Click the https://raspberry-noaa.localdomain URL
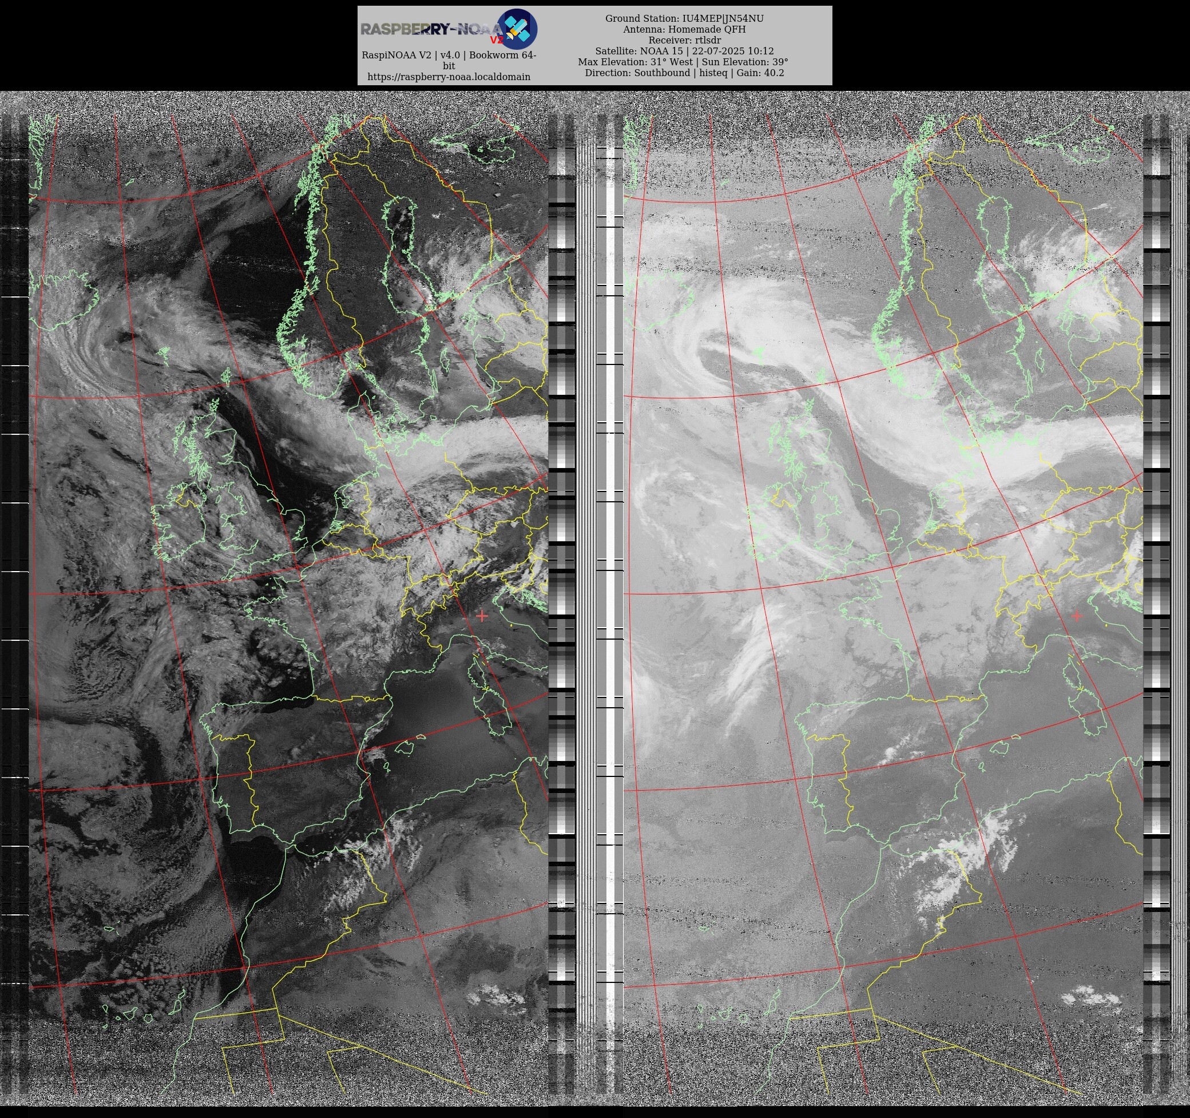This screenshot has height=1118, width=1190. (449, 77)
